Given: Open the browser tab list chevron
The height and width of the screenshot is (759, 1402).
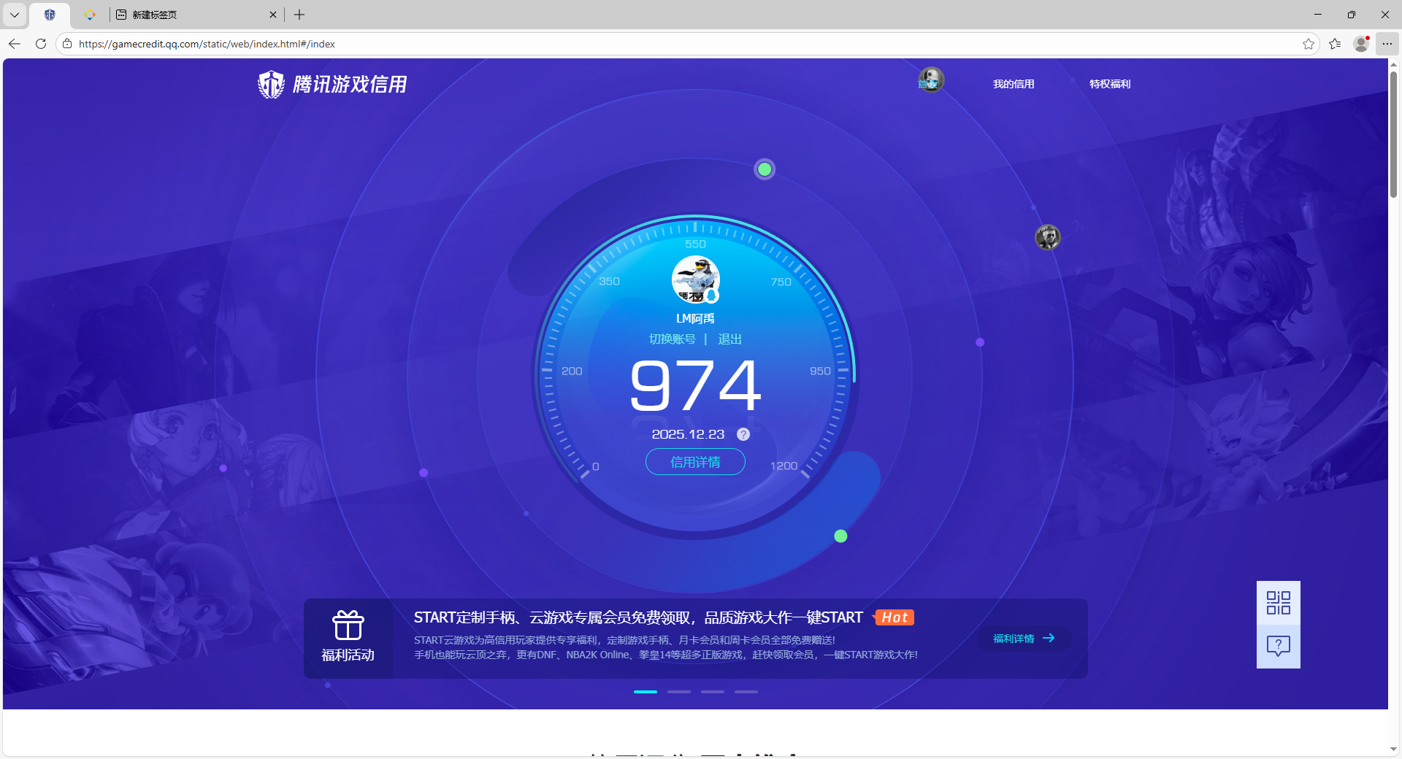Looking at the screenshot, I should 14,15.
